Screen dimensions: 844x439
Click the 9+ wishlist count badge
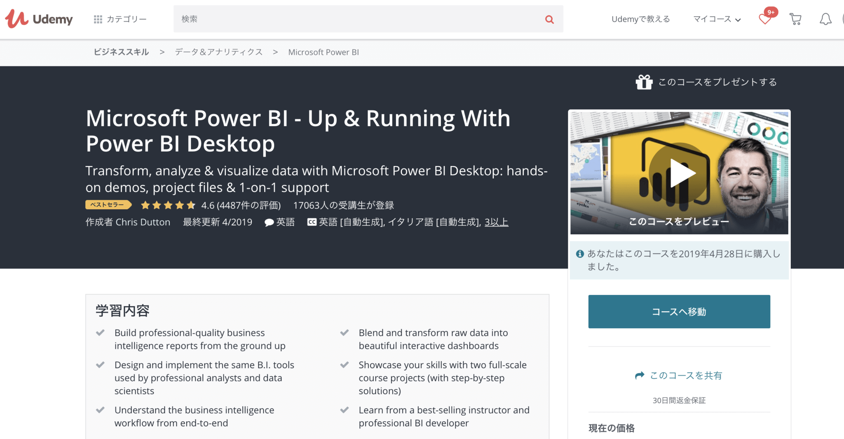771,12
